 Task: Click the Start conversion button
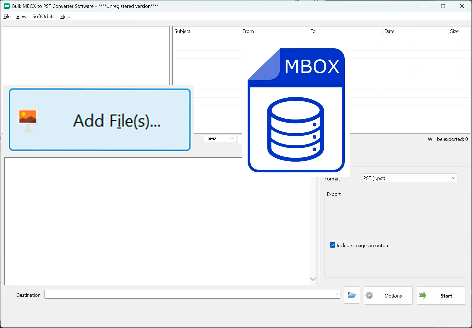click(441, 296)
